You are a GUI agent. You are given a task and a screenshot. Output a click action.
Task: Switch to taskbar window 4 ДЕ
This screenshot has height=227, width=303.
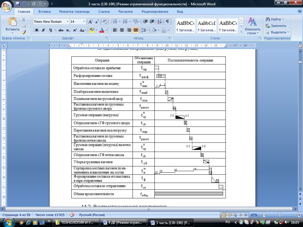123,223
